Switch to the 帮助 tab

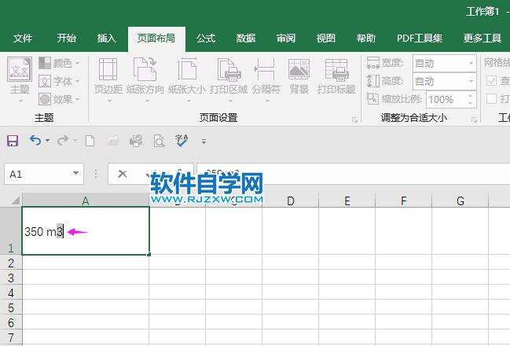click(x=366, y=38)
